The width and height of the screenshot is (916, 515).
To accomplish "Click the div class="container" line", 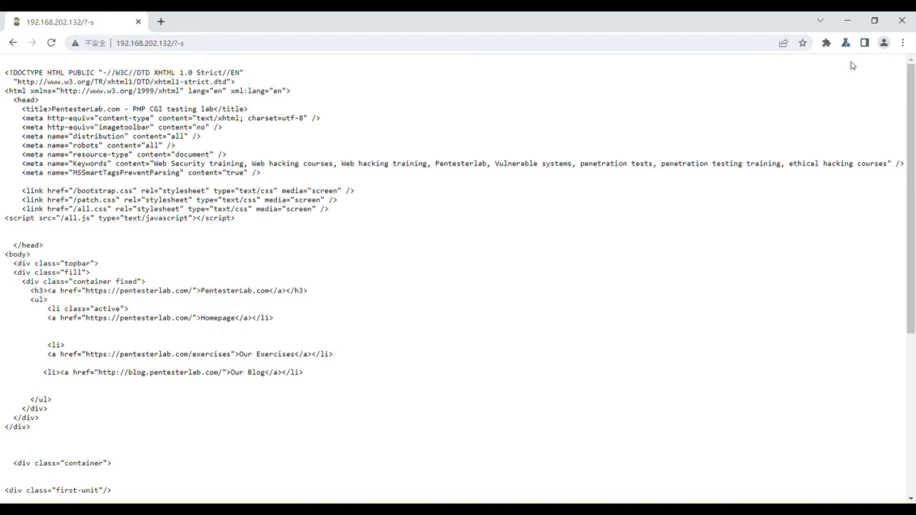I will (x=62, y=463).
